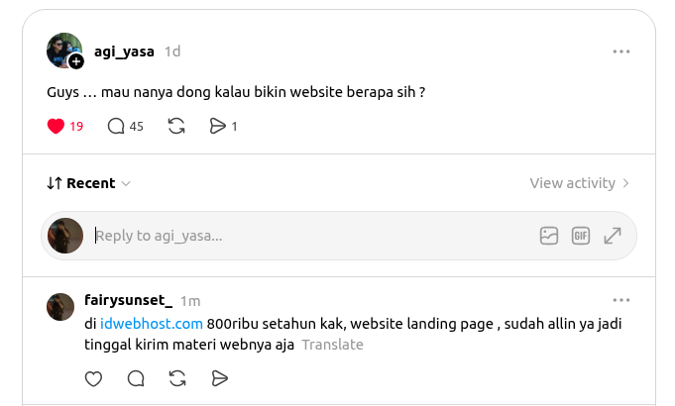
Task: Repost fairysunset_'s reply
Action: [177, 378]
